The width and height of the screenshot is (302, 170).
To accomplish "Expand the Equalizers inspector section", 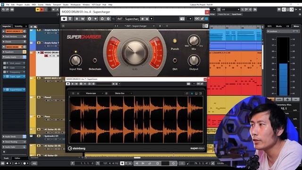I will coord(14,52).
